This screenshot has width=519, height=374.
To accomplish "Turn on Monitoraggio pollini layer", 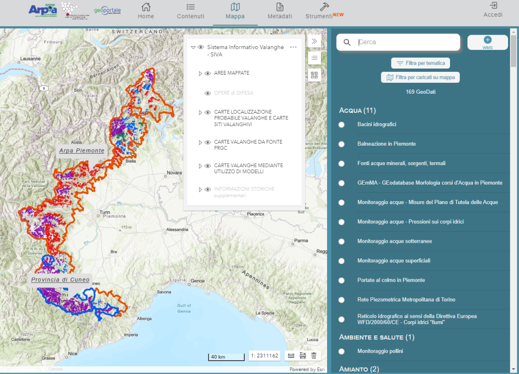I will (341, 352).
